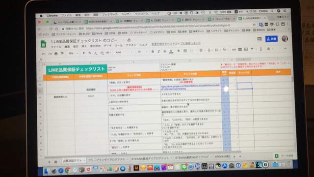The image size is (314, 177).
Task: Open the comments speech bubble icon near share
Action: pos(260,39)
